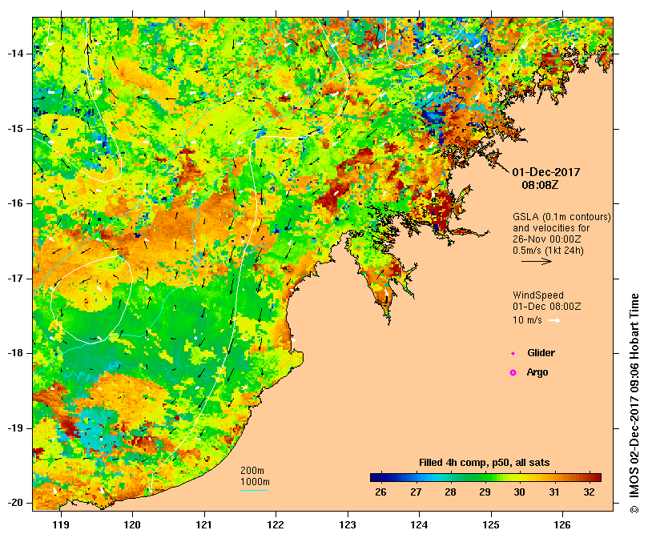Click the cyan 1000m contour legend line
Viewport: 648px width, 538px height.
click(x=254, y=490)
